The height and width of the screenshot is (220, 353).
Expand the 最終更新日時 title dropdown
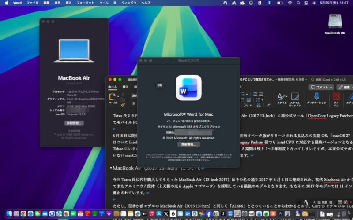306,80
